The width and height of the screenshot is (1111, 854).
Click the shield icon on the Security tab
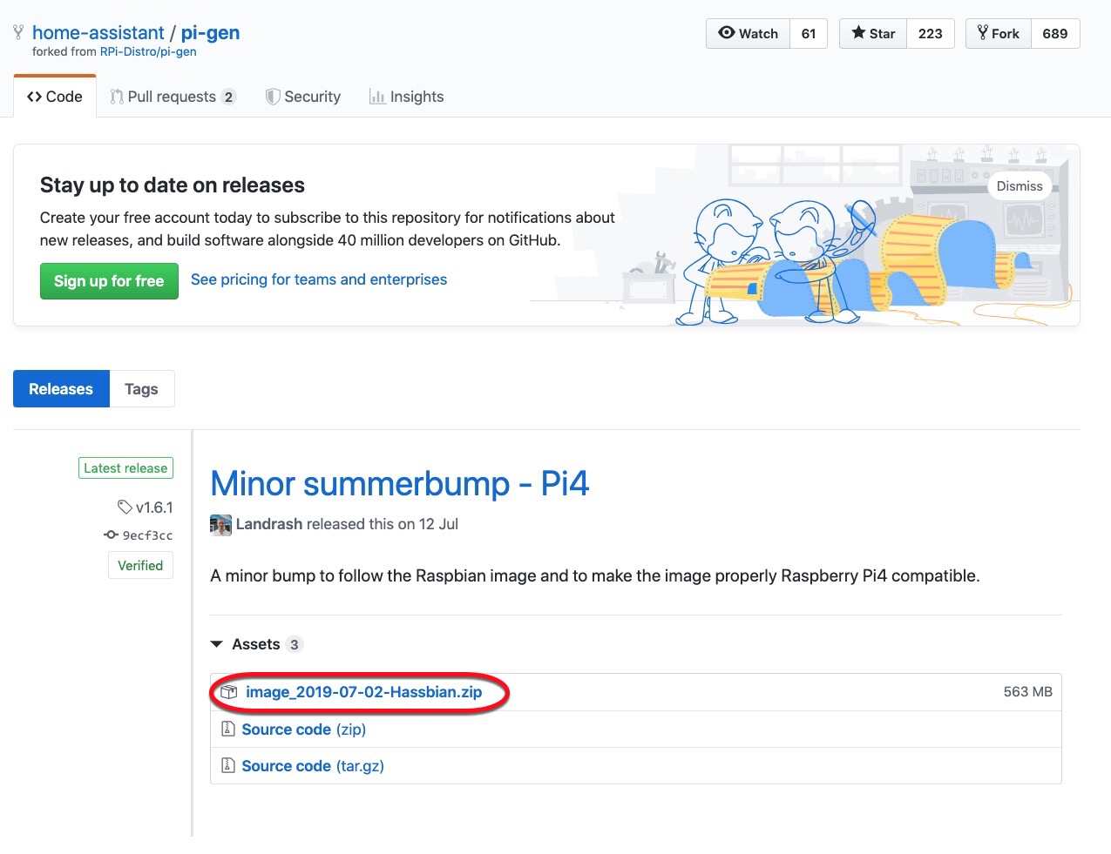coord(273,97)
